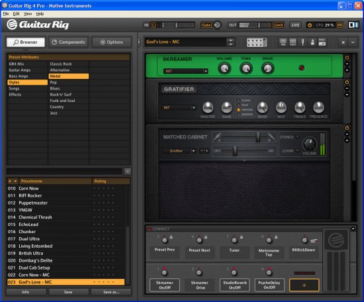Toggle the PRE tapedeck icon in toolbar
This screenshot has height=302, width=364.
click(283, 42)
